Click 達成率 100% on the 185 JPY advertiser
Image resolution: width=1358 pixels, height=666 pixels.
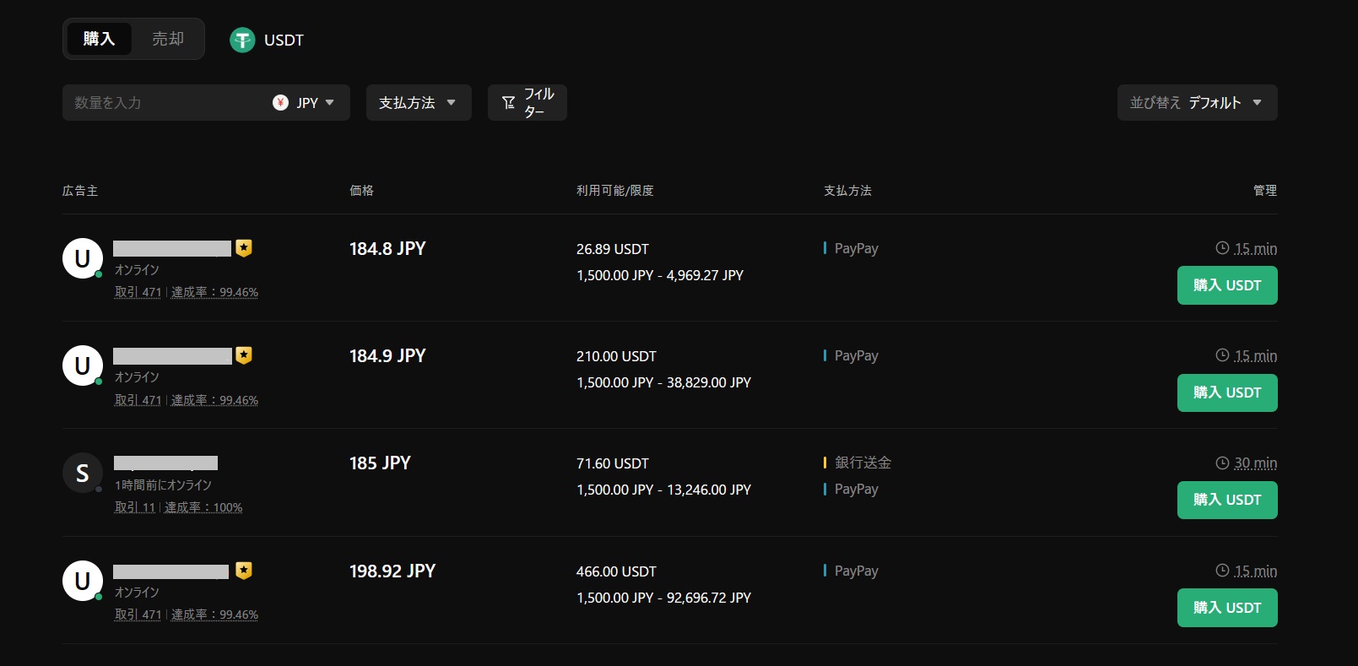(203, 507)
